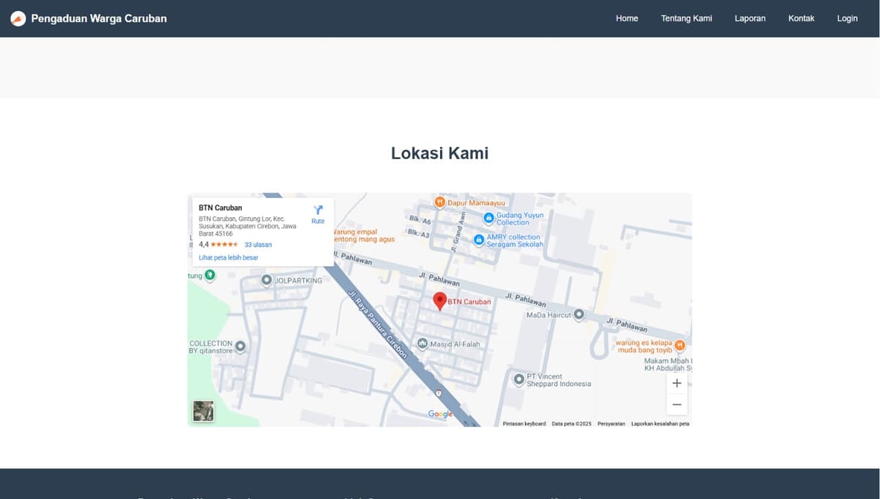Click the Warung empal gentong mang agus label
Viewport: 880px width, 499px height.
(364, 236)
